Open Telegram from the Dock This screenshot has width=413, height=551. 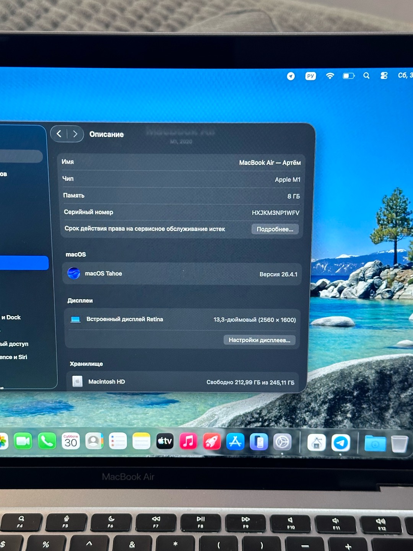[x=341, y=443]
